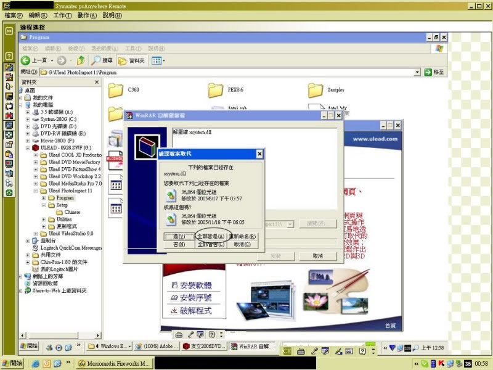Open the address bar dropdown arrow
The height and width of the screenshot is (370, 493).
point(417,72)
